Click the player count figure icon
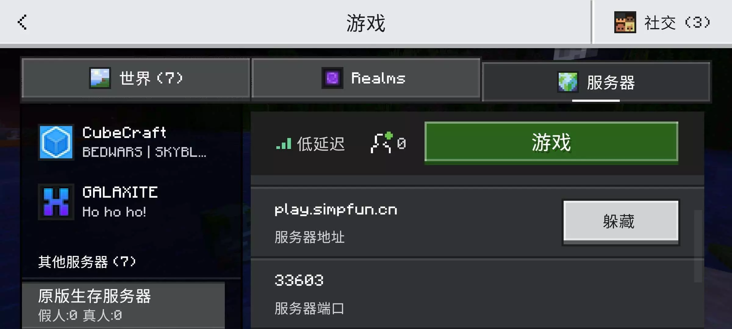Viewport: 732px width, 329px height. (382, 143)
